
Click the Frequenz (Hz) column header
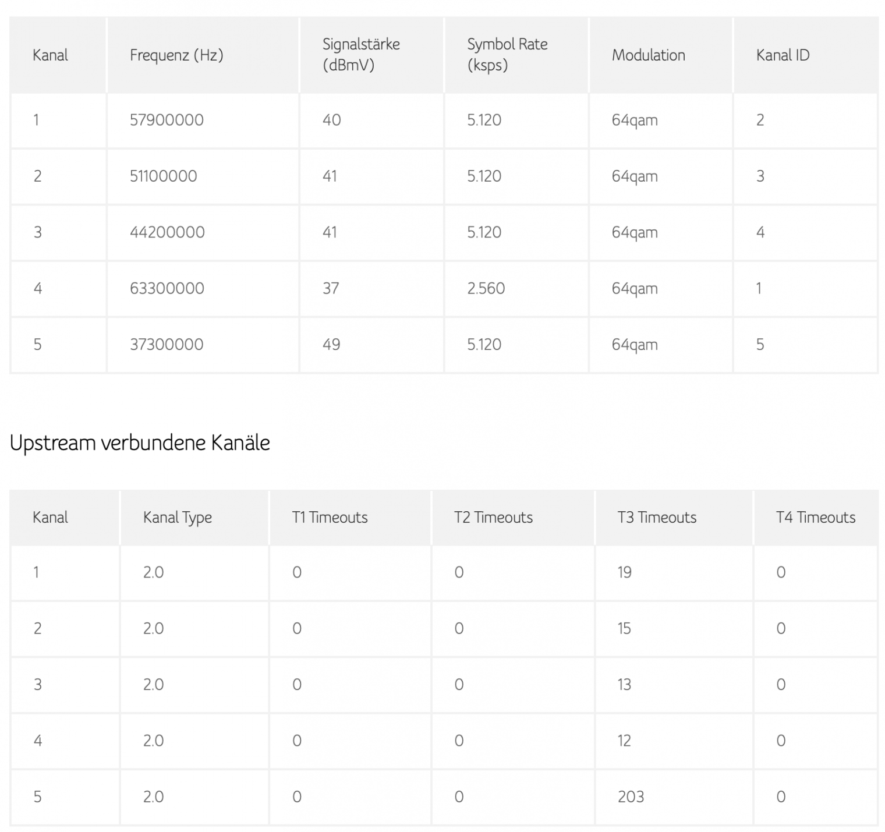(176, 55)
